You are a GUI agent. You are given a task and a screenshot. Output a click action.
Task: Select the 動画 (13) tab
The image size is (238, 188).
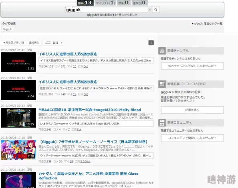tap(85, 3)
